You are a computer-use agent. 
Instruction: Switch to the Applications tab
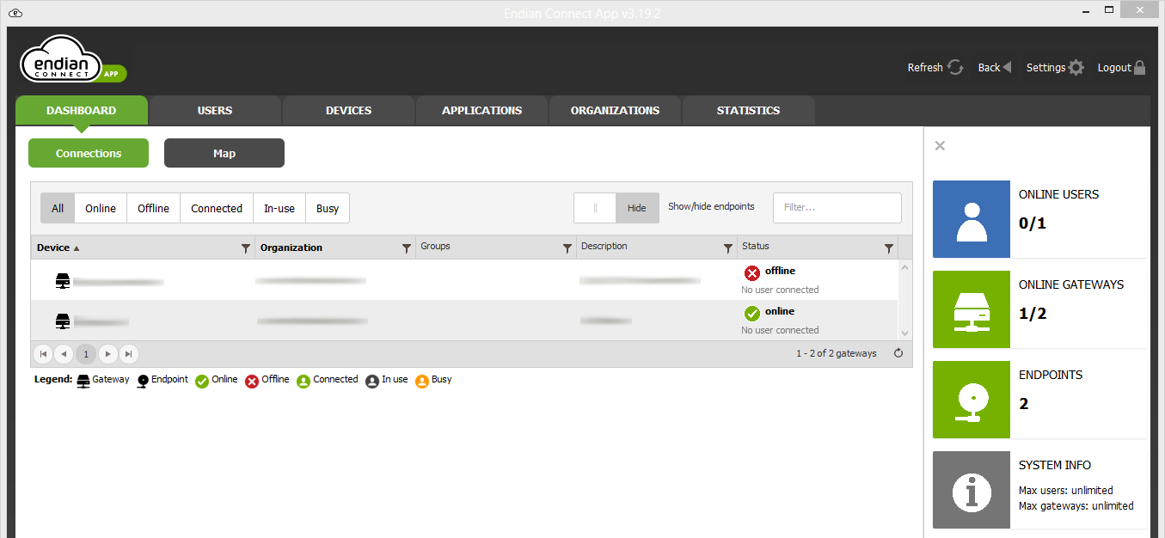[481, 110]
